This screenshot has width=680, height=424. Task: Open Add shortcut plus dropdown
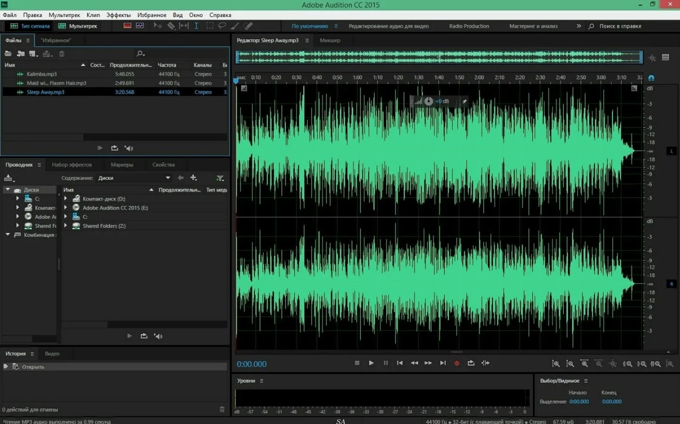[x=194, y=178]
